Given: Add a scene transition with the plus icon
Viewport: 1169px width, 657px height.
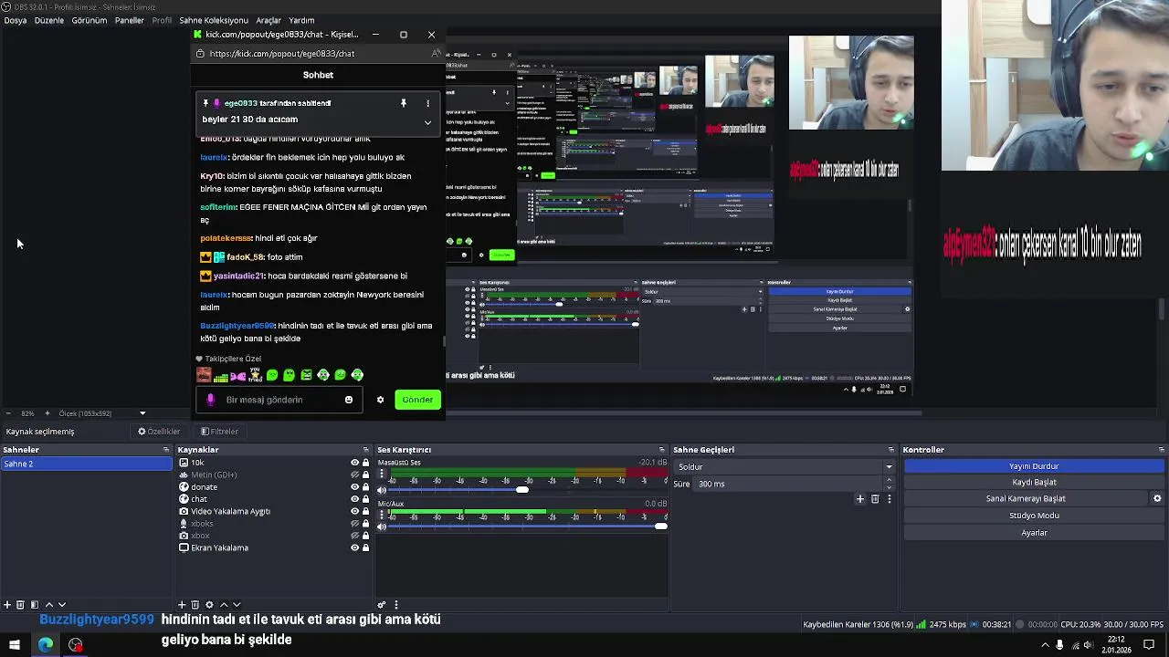Looking at the screenshot, I should (859, 499).
